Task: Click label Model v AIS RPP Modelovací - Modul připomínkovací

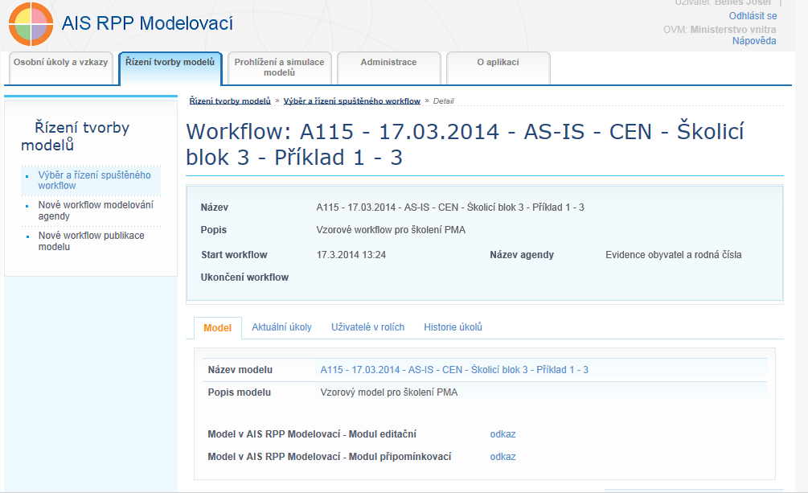Action: (330, 457)
